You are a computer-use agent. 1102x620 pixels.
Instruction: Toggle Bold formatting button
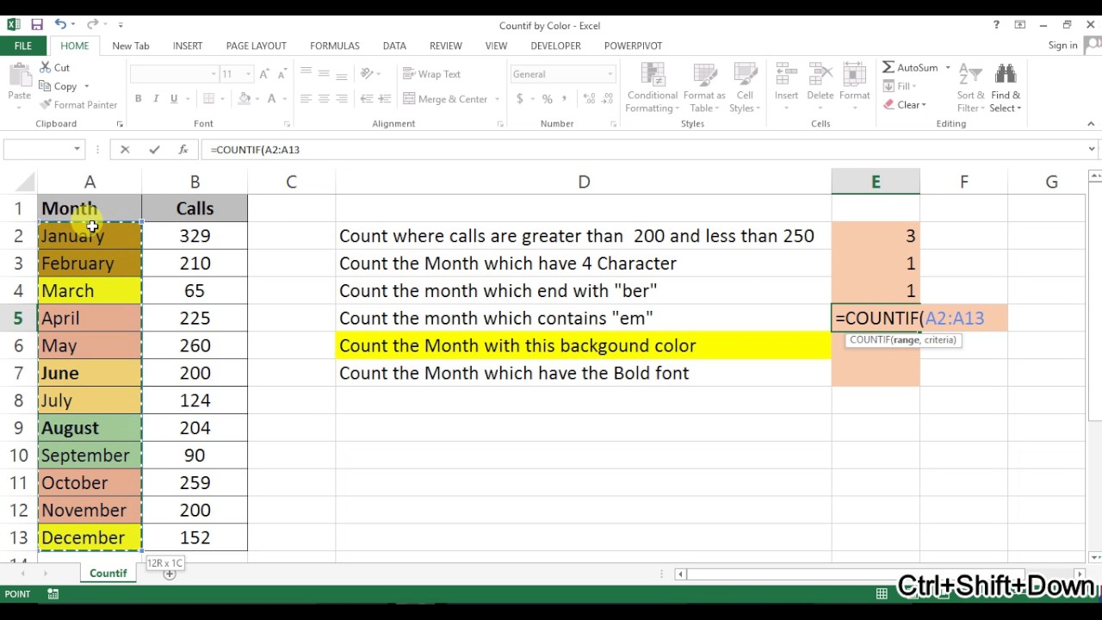138,99
